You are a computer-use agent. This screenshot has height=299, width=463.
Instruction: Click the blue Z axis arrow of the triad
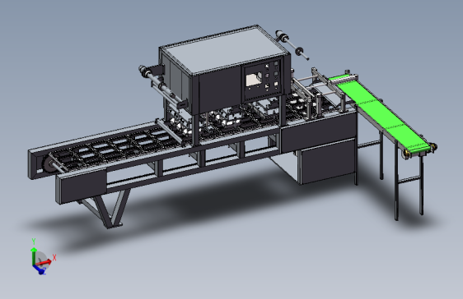[x=39, y=269]
